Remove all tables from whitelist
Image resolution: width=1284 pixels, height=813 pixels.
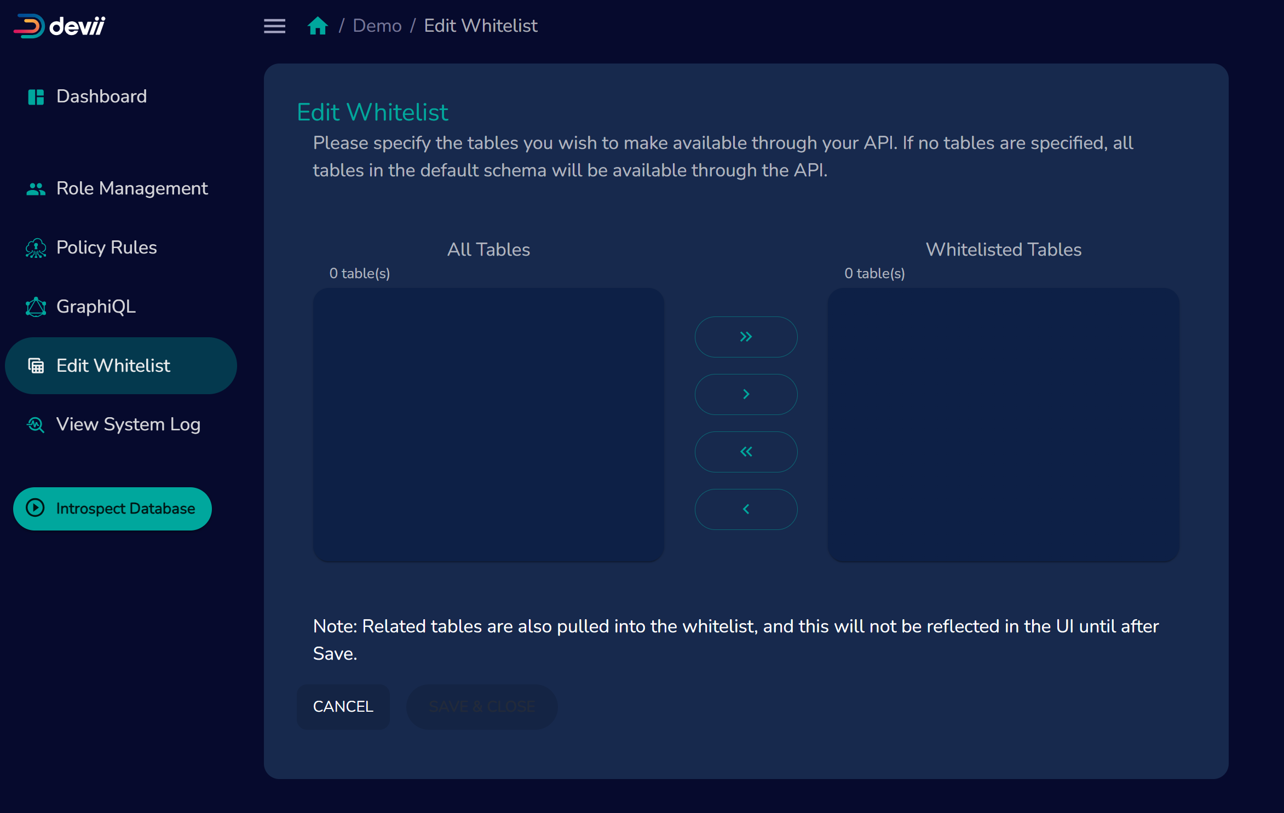click(x=746, y=452)
